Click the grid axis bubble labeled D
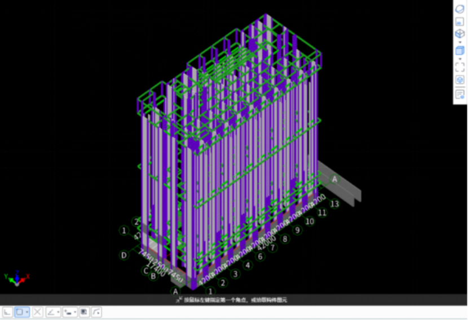 124,255
